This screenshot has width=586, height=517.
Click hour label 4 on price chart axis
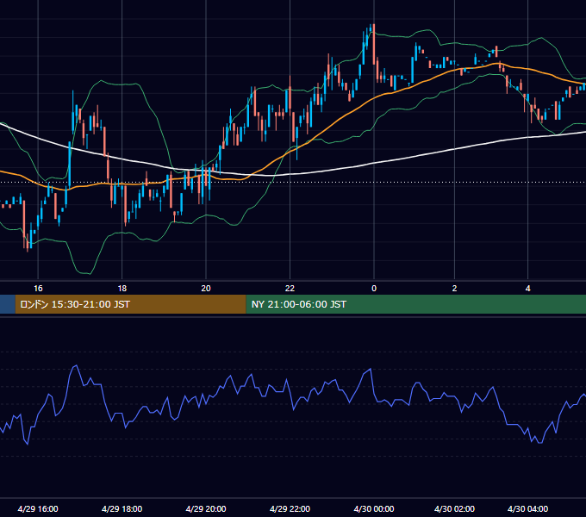pyautogui.click(x=527, y=289)
